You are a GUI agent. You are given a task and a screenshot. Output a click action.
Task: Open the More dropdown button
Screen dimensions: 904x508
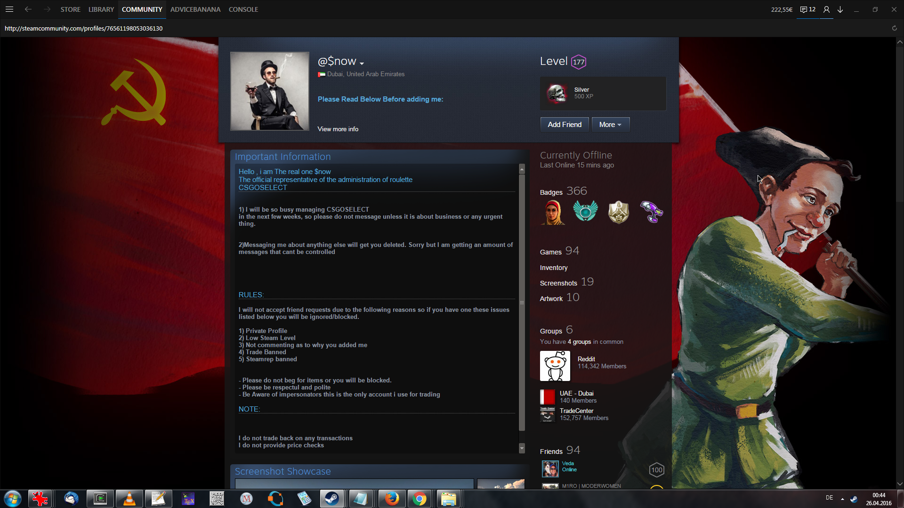pos(610,125)
